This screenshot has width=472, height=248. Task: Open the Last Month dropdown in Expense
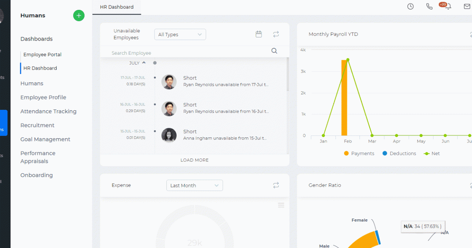[x=194, y=185]
